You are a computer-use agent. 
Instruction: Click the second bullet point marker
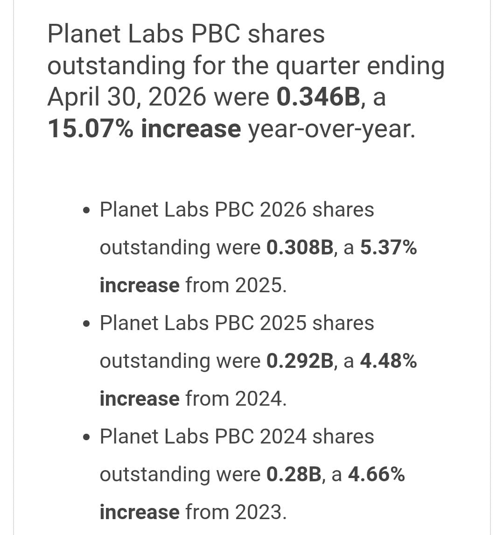pos(87,324)
